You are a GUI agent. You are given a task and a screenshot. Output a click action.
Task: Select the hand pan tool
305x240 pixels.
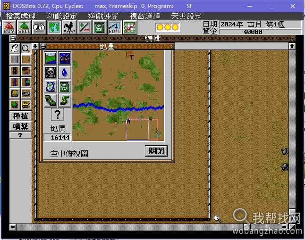(x=15, y=48)
